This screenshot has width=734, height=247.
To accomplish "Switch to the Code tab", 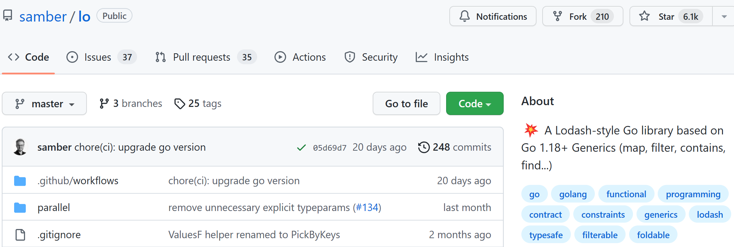I will pyautogui.click(x=28, y=57).
